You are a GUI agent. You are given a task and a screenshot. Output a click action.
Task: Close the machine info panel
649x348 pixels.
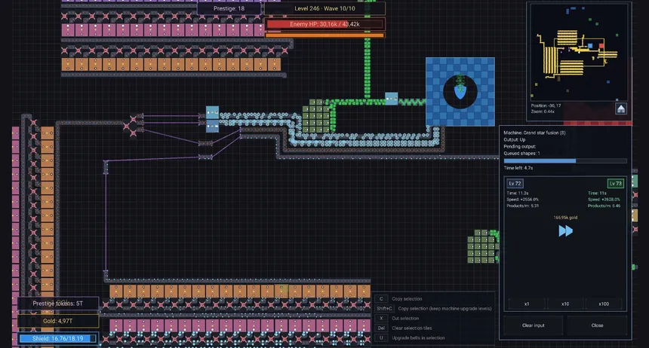pos(597,325)
